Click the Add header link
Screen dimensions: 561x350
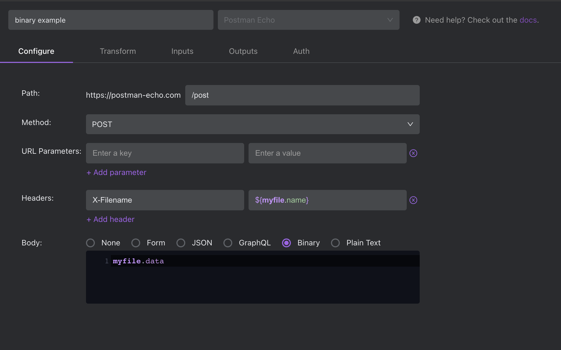(x=111, y=219)
